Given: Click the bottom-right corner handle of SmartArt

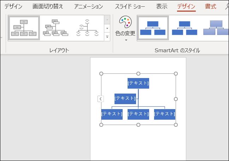Looking at the screenshot, I should 176,125.
